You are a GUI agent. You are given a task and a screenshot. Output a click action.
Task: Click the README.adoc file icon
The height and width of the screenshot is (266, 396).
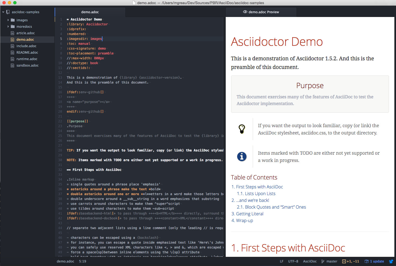(x=12, y=52)
